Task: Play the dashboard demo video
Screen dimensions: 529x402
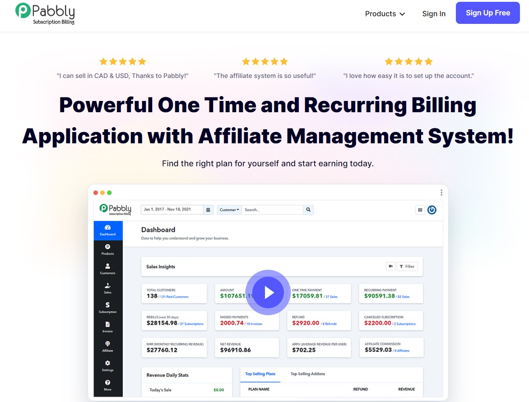Action: [x=268, y=292]
